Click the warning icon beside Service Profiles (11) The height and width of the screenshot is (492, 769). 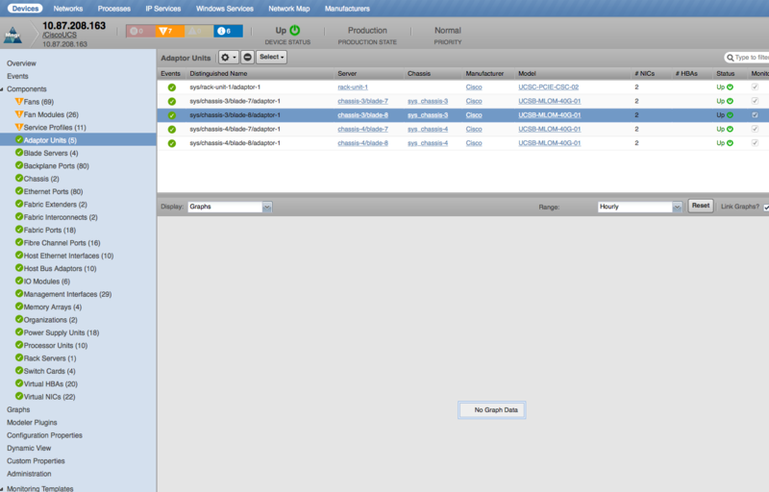coord(19,127)
